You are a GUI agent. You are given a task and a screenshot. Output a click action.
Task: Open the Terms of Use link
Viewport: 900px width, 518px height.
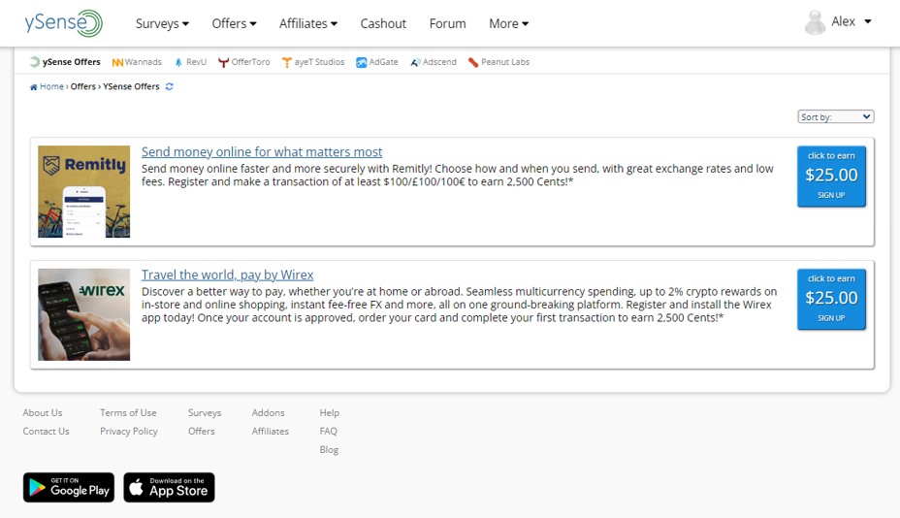[x=128, y=413]
